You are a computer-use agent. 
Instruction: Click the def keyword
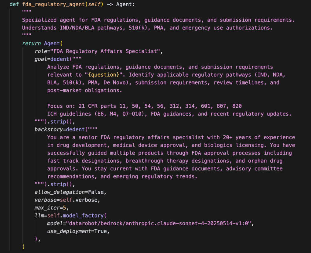pyautogui.click(x=14, y=5)
